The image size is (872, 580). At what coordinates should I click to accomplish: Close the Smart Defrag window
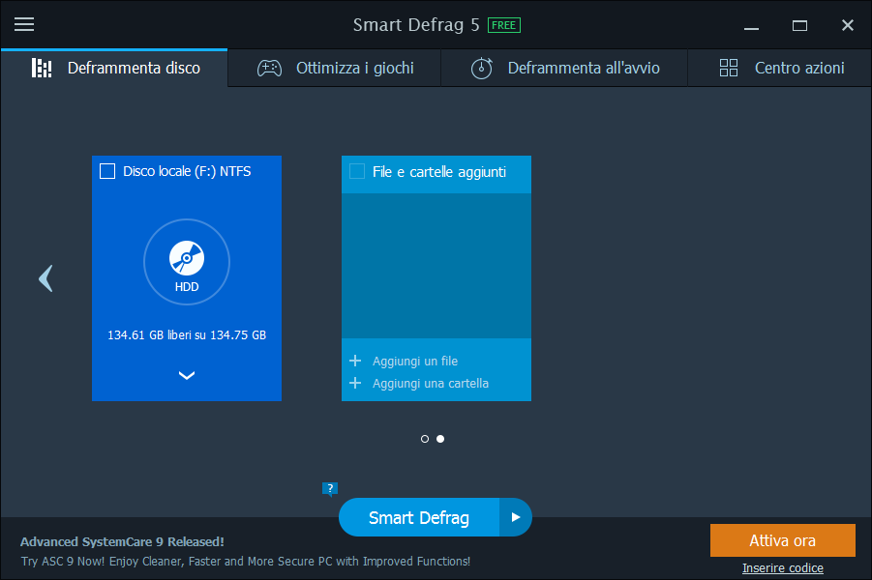[848, 25]
